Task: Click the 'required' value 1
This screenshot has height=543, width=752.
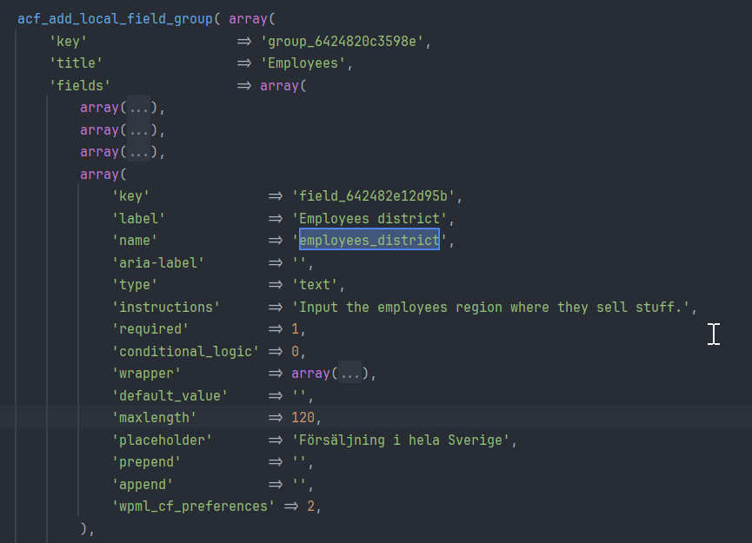Action: (295, 329)
